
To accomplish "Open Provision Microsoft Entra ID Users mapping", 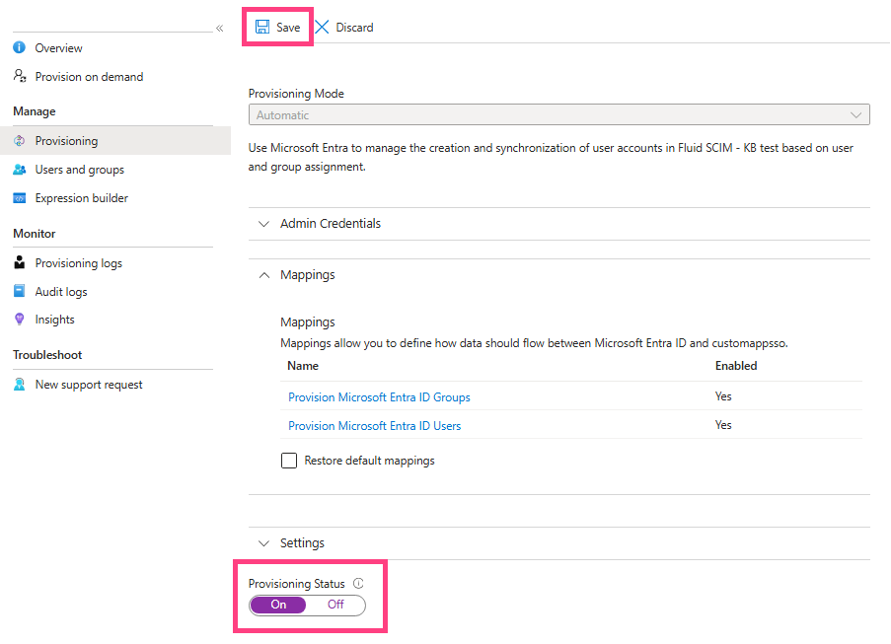I will tap(375, 425).
